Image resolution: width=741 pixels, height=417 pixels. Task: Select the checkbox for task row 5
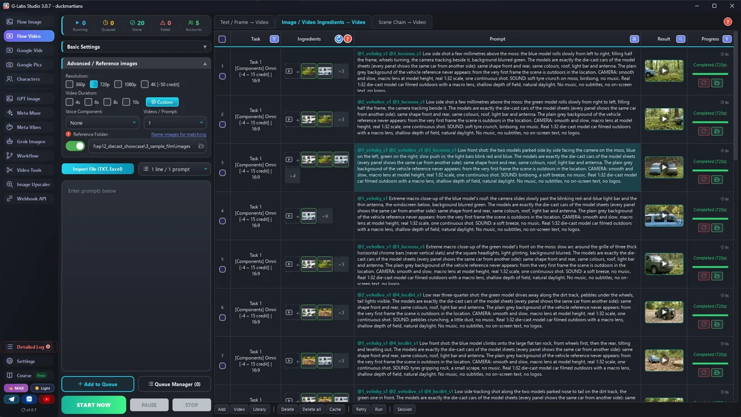(222, 269)
